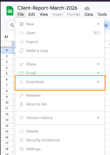Click the search magnifier icon in toolbar
Viewport: 110px width, 155px height.
[12, 25]
